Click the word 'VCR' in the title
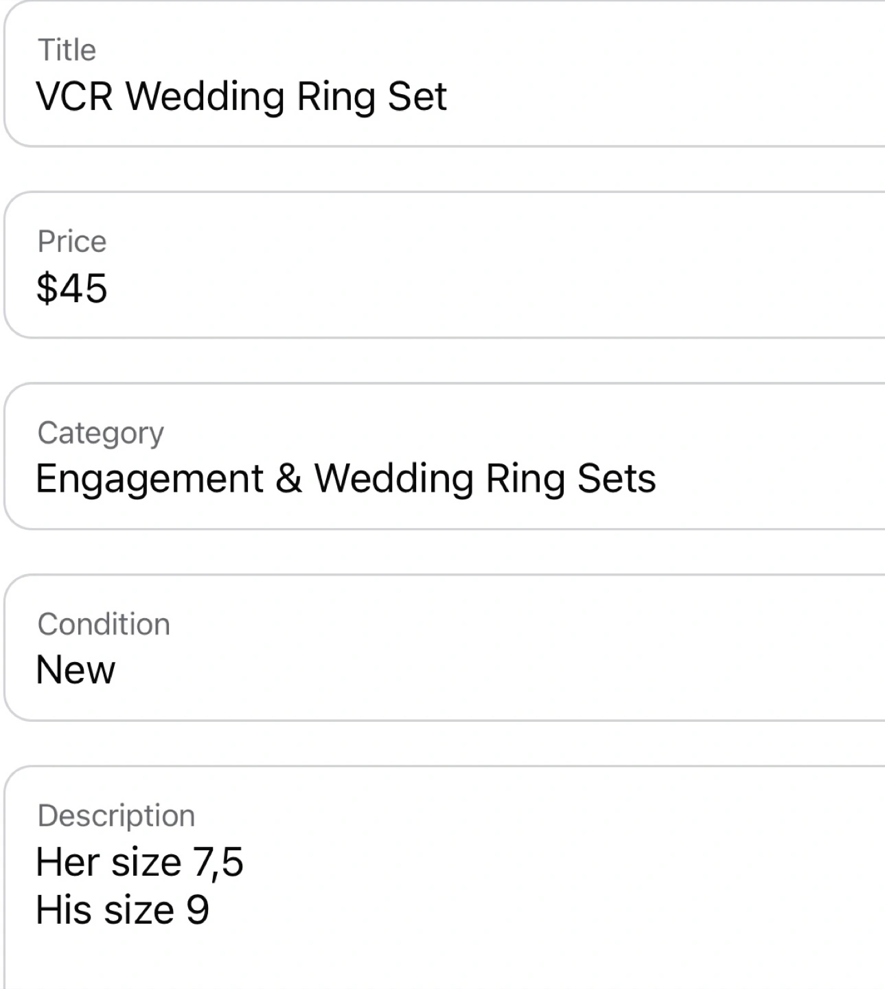The image size is (885, 989). 74,96
